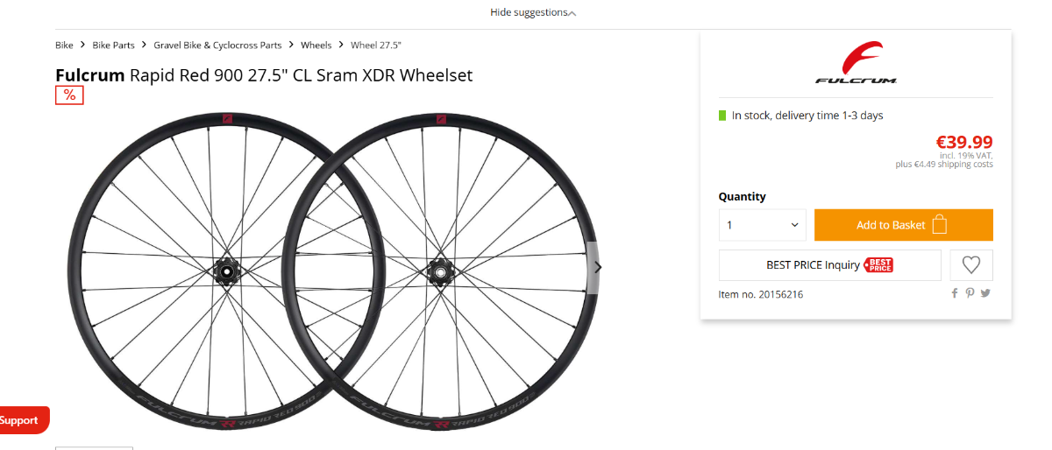Click the red percent discount badge
This screenshot has height=450, width=1052.
click(69, 95)
